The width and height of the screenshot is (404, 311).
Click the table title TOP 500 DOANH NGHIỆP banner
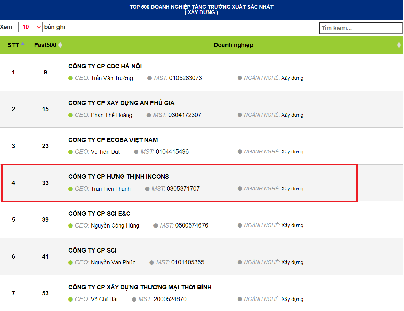pyautogui.click(x=201, y=10)
